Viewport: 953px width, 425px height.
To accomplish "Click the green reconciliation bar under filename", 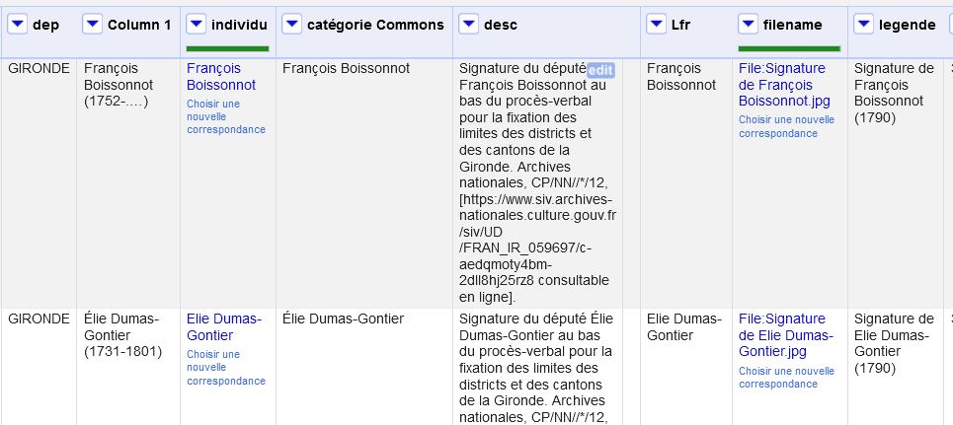I will (x=789, y=47).
